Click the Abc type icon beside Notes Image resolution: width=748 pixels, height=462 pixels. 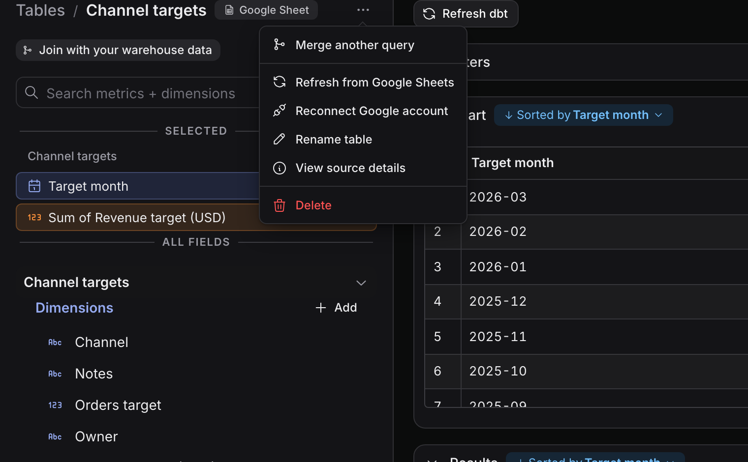click(x=55, y=374)
